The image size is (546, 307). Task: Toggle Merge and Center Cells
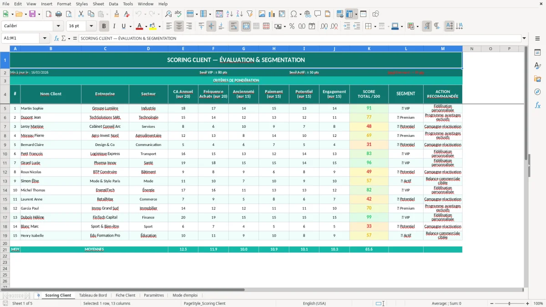[246, 26]
